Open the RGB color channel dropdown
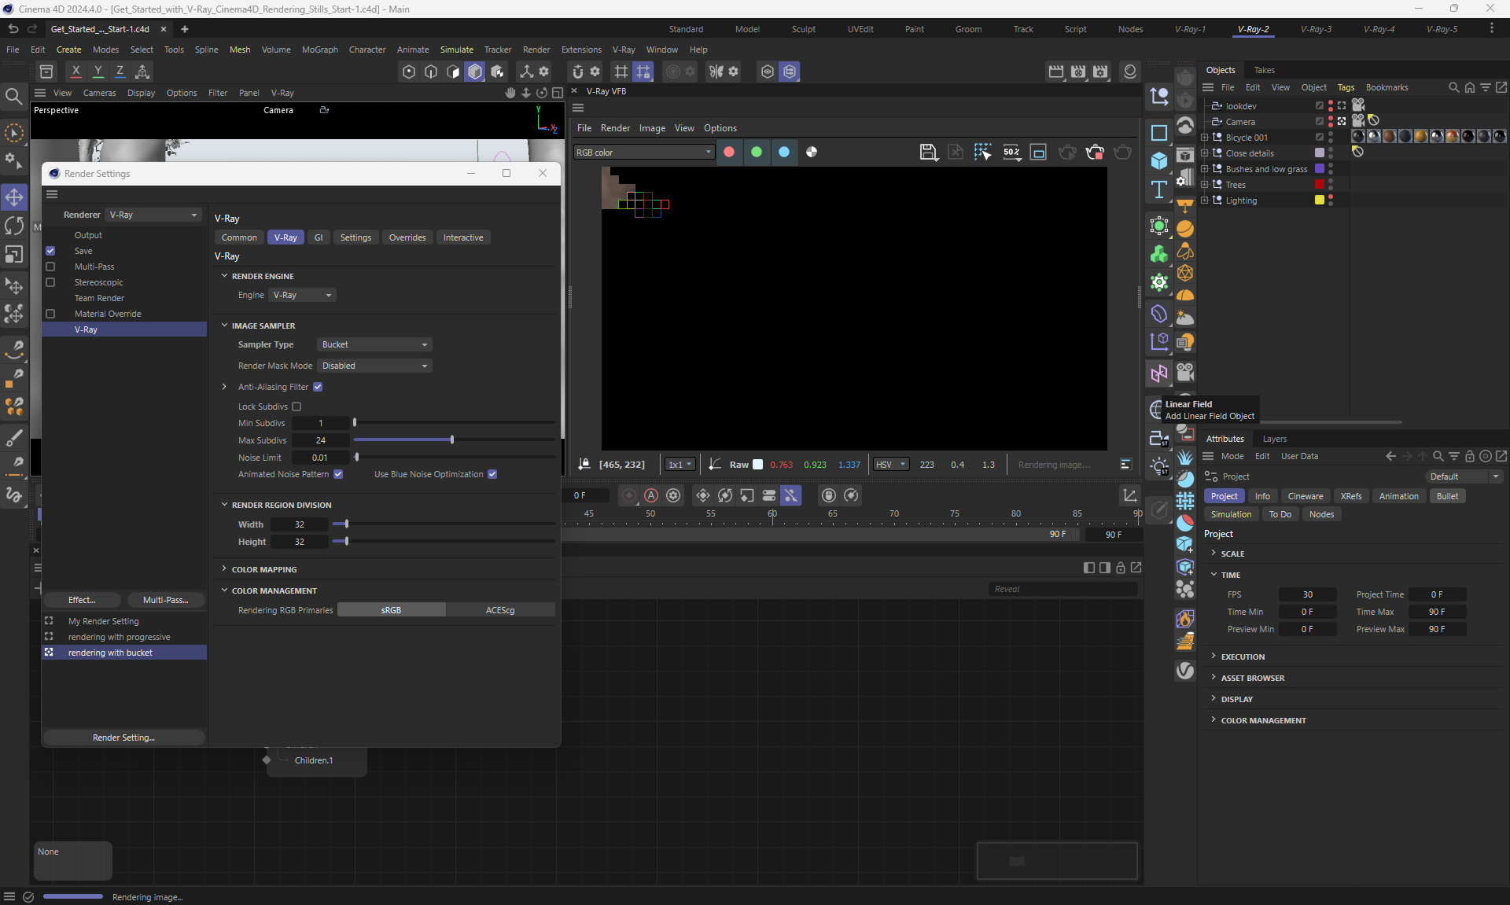Image resolution: width=1510 pixels, height=905 pixels. click(643, 153)
